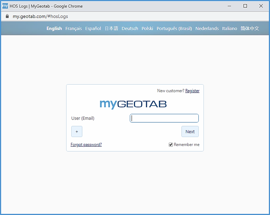Screen dimensions: 270x215
Task: Select Polski language
Action: 147,29
